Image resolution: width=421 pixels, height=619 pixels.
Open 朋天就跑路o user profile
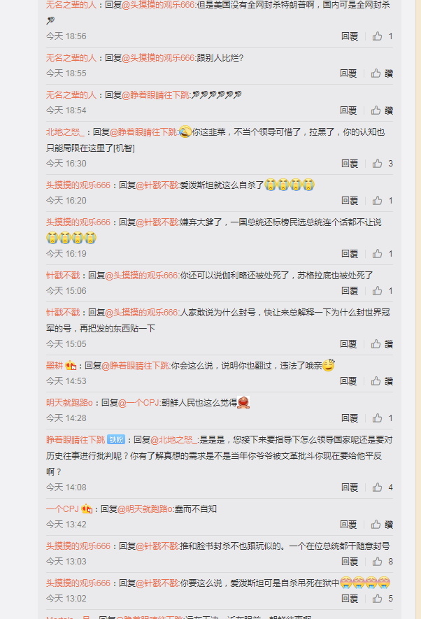tap(69, 403)
